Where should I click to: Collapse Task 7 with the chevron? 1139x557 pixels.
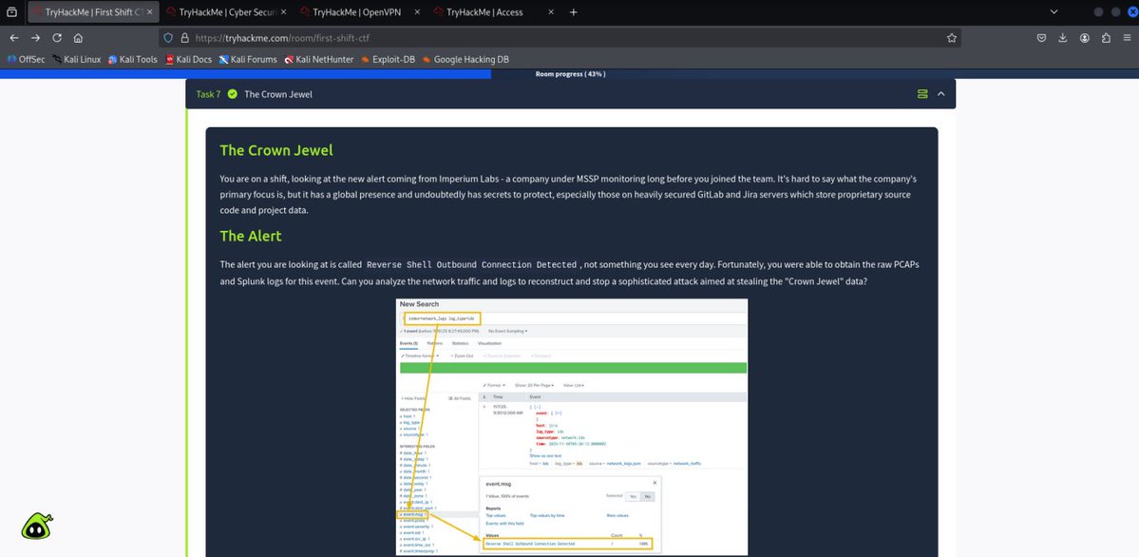940,94
